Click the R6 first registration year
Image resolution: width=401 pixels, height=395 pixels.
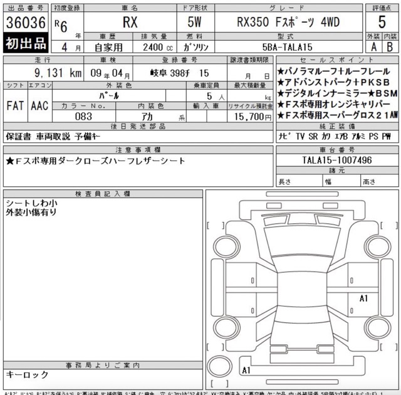[x=61, y=26]
